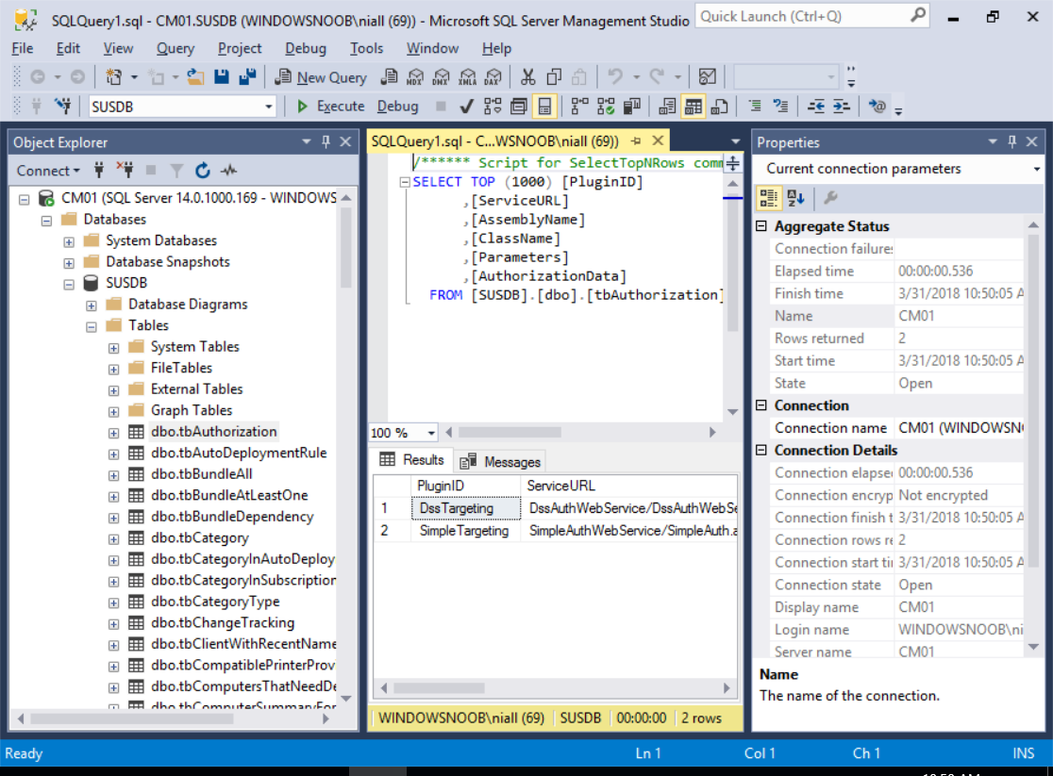This screenshot has width=1053, height=776.
Task: Click Categorized view icon in Properties
Action: click(768, 198)
